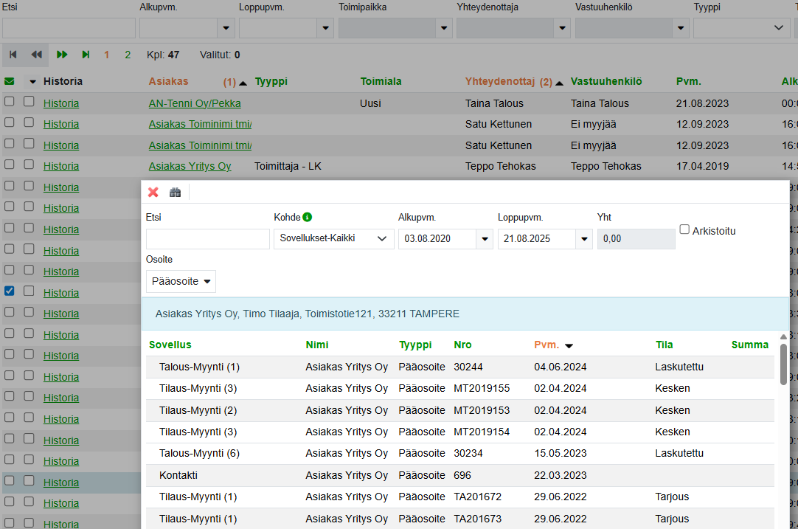Sort the table by Yhteydenottaja column header
The image size is (798, 529).
pyautogui.click(x=500, y=82)
